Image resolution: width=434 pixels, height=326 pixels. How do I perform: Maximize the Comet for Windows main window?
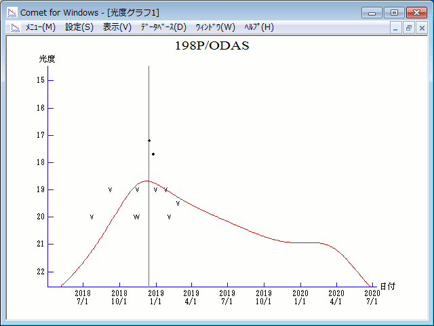click(x=394, y=12)
